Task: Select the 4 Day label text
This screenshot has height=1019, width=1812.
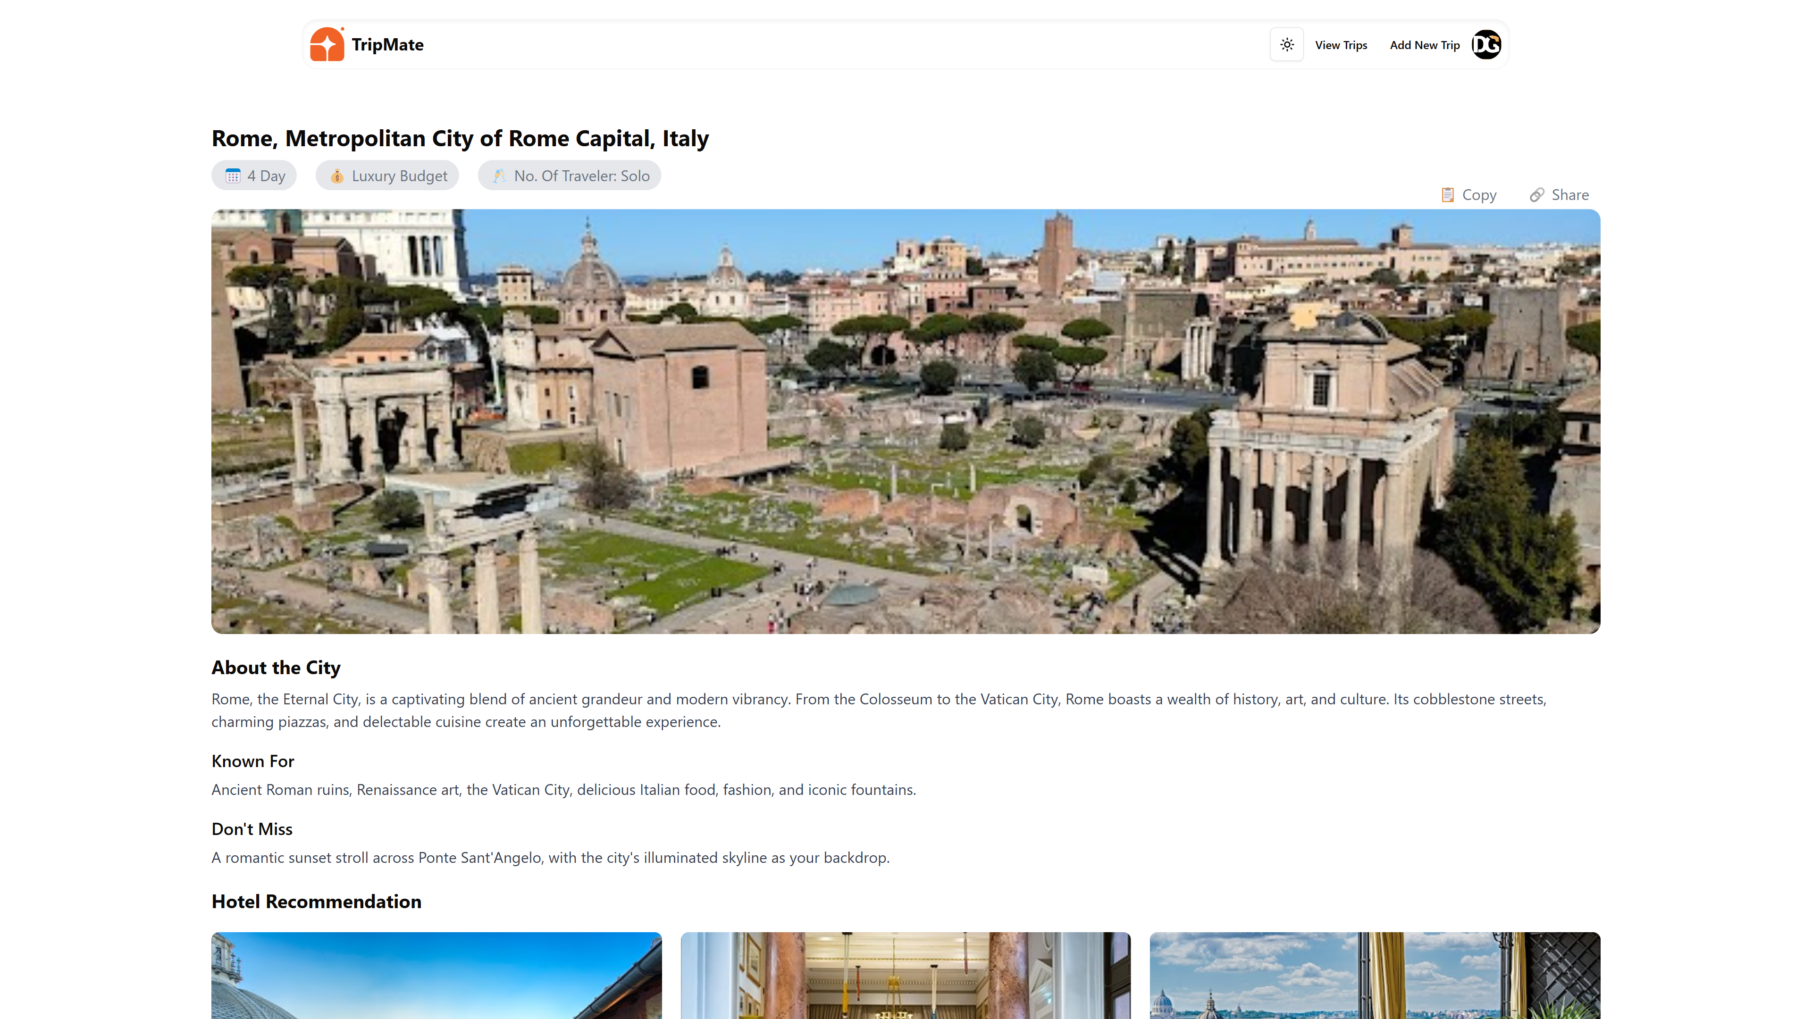Action: click(266, 176)
